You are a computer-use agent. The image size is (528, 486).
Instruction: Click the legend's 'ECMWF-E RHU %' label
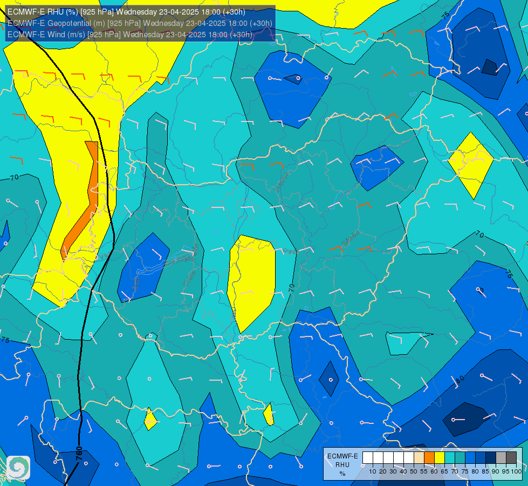tap(342, 465)
